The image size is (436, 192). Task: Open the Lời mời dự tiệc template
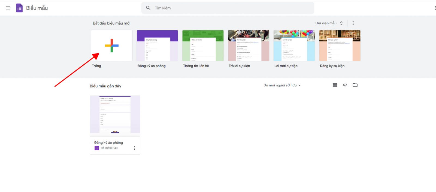coord(294,45)
